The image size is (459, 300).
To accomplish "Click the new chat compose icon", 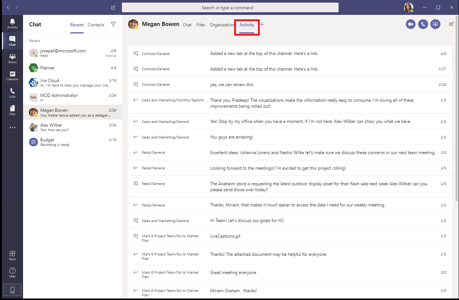I will [113, 7].
